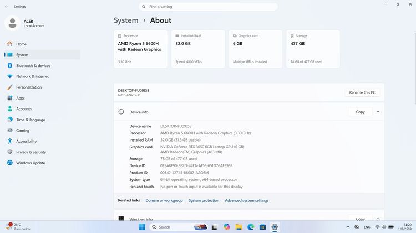The width and height of the screenshot is (416, 233).
Task: Open the System protection link
Action: tap(204, 201)
